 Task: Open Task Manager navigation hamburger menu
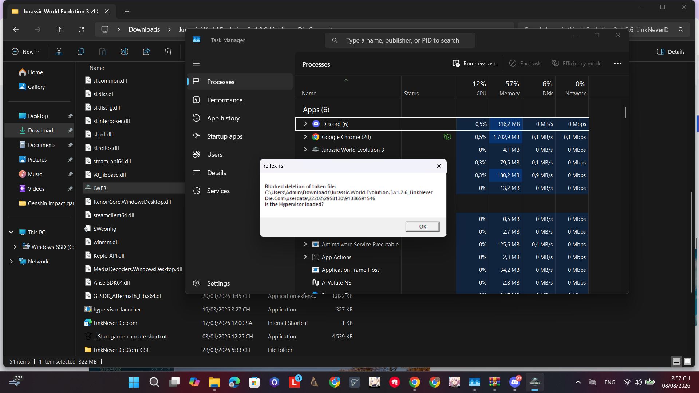(x=196, y=63)
